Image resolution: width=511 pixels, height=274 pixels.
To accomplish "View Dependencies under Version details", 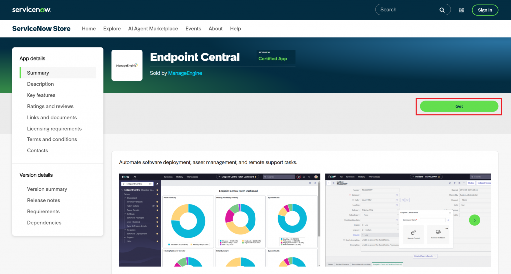I will point(44,223).
